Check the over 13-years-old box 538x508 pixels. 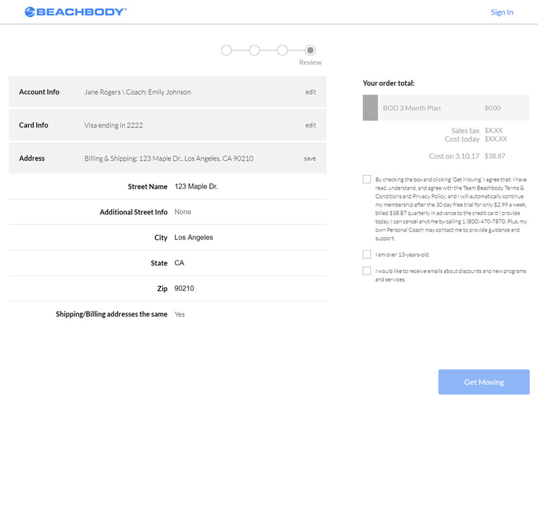coord(367,254)
